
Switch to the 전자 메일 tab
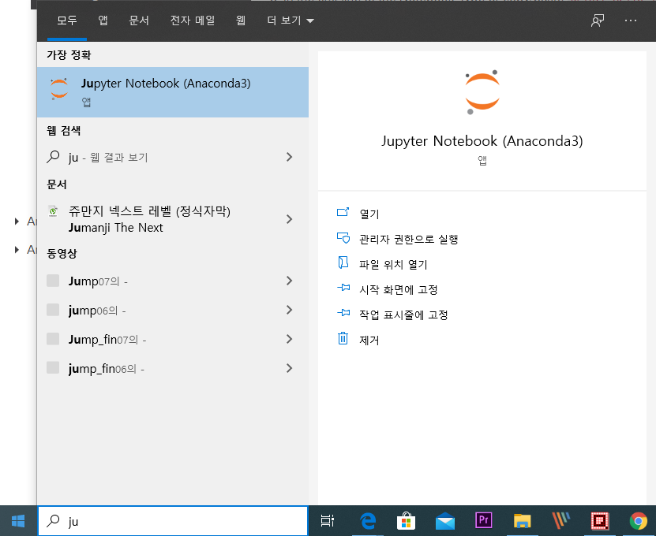point(193,20)
